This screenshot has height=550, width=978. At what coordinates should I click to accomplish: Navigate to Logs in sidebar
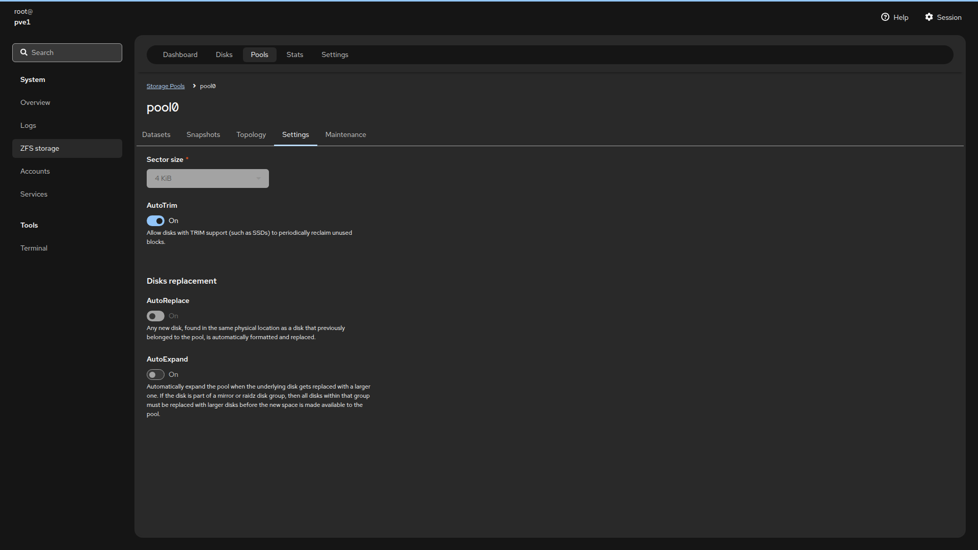tap(28, 126)
